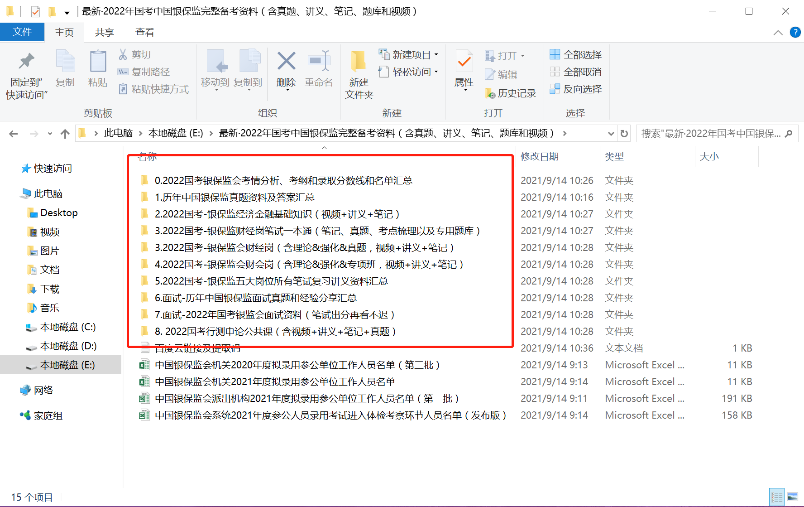
Task: Refresh the current folder view
Action: point(624,133)
